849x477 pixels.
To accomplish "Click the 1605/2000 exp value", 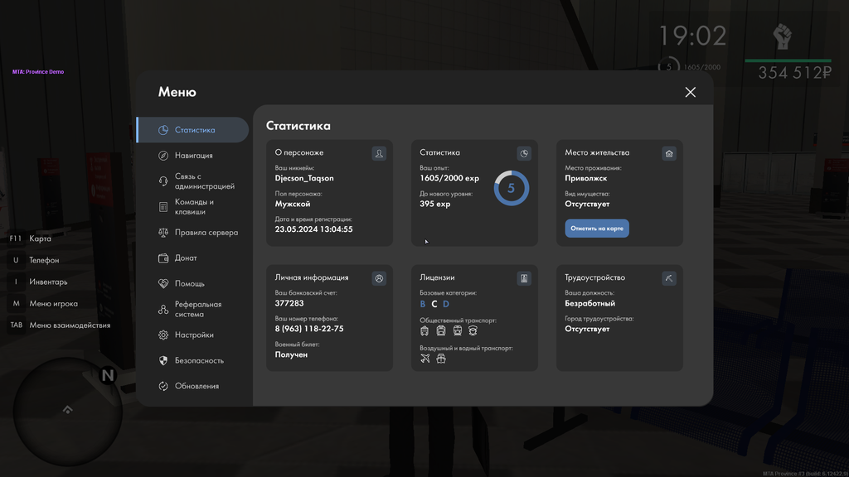I will click(x=449, y=178).
